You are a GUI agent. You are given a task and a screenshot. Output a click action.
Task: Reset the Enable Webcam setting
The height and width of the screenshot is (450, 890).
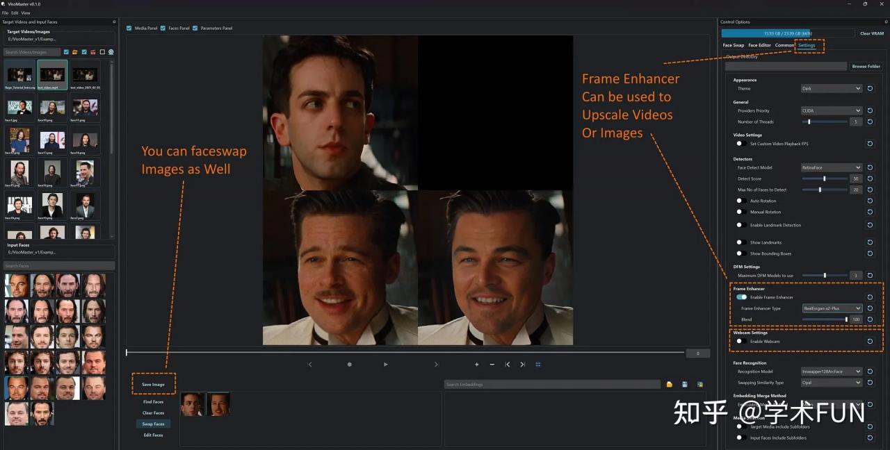coord(870,341)
